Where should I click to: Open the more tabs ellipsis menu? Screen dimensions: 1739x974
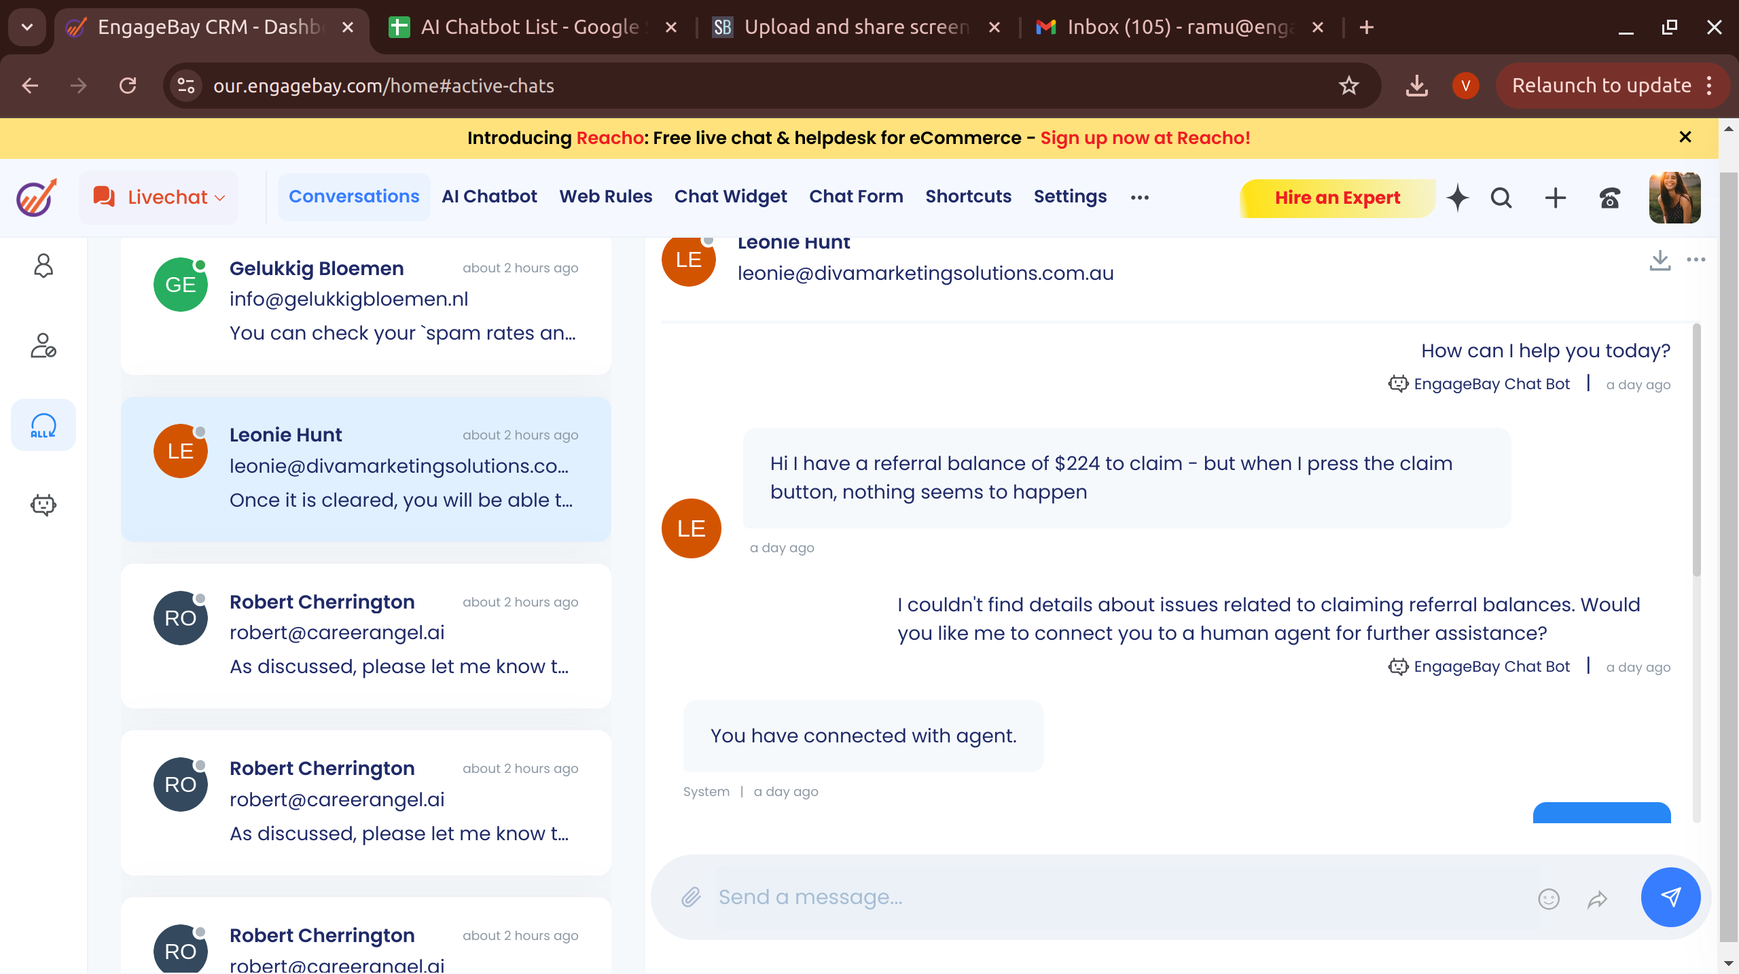pyautogui.click(x=1140, y=198)
